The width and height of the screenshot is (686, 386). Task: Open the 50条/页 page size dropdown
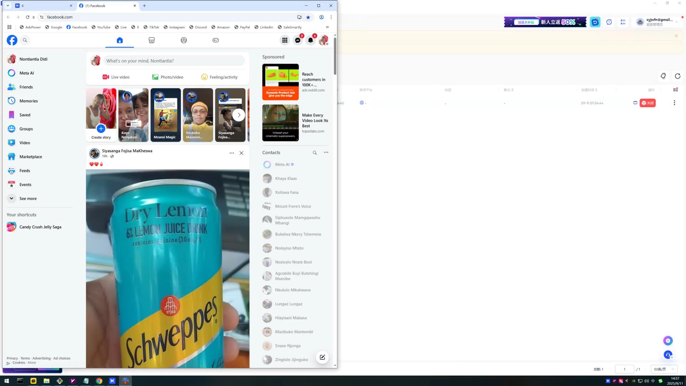click(x=663, y=369)
